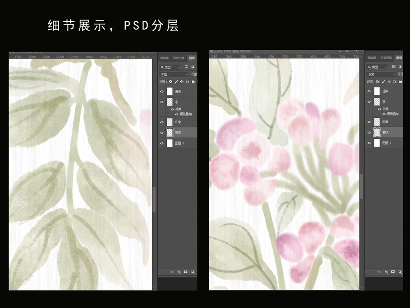Viewport: 410px width, 308px height.
Task: Switch to 历史记录 tab in right panel
Action: pyautogui.click(x=386, y=57)
